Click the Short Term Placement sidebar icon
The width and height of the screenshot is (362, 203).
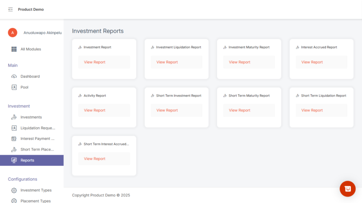tap(14, 149)
